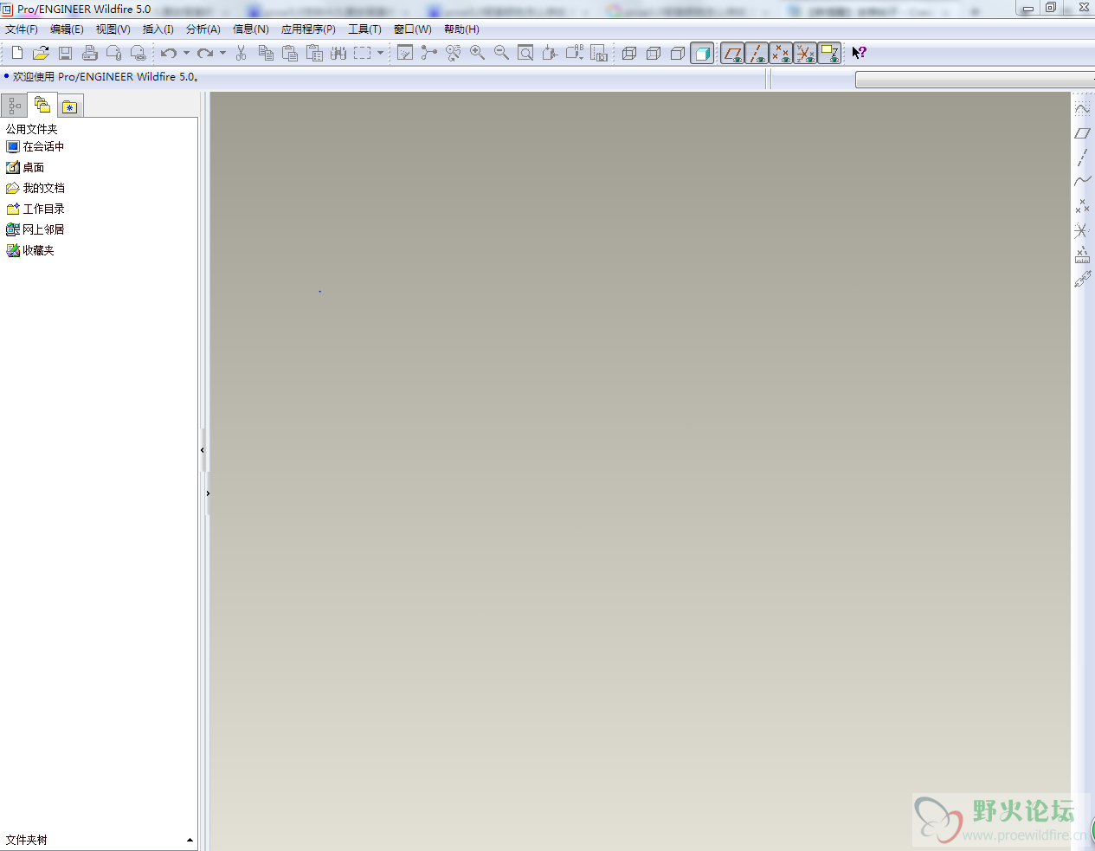Undo the last action
This screenshot has height=851, width=1095.
(169, 53)
